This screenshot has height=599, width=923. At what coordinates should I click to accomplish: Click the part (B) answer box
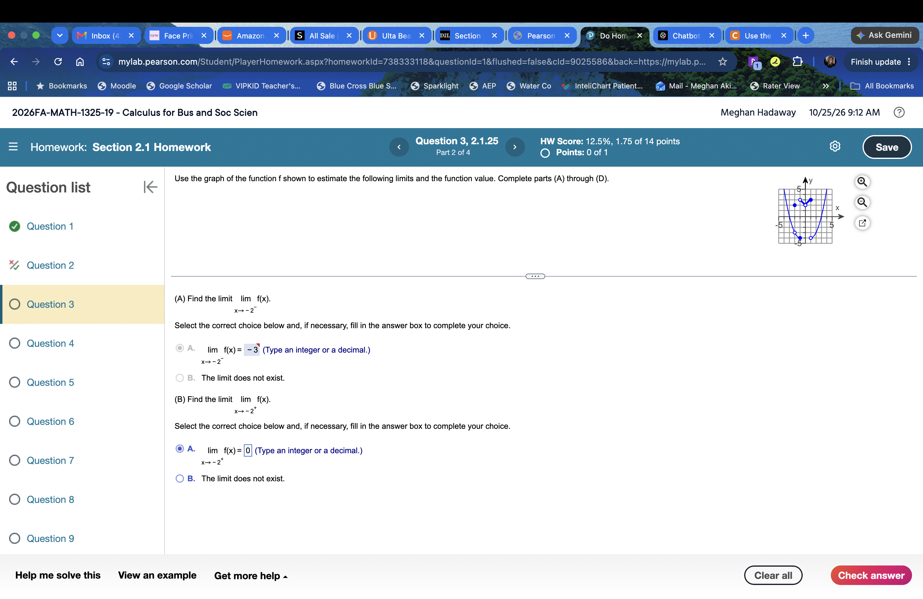pos(248,450)
